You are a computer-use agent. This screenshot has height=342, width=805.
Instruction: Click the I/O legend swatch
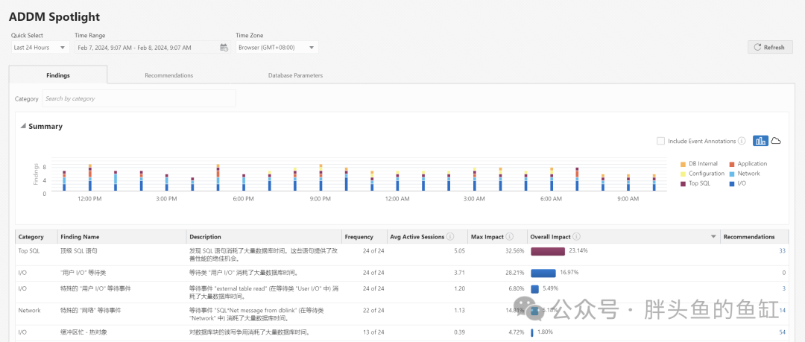click(732, 183)
